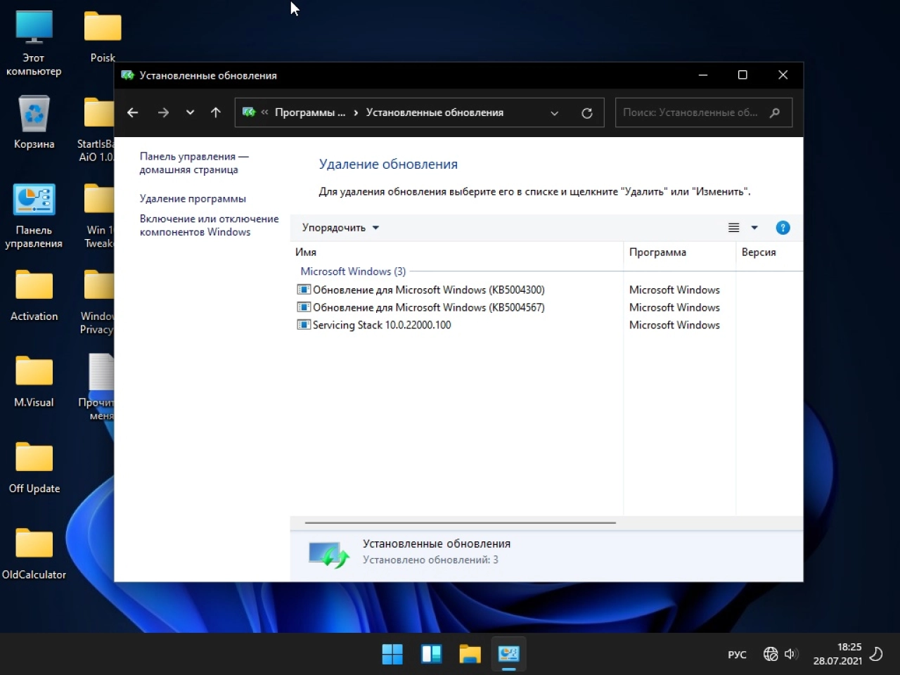Click the horizontal scrollbar of the list
900x675 pixels.
pyautogui.click(x=460, y=523)
